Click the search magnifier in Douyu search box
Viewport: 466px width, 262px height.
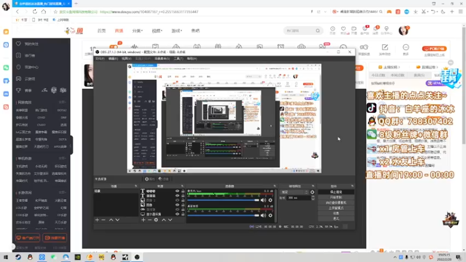click(x=317, y=31)
